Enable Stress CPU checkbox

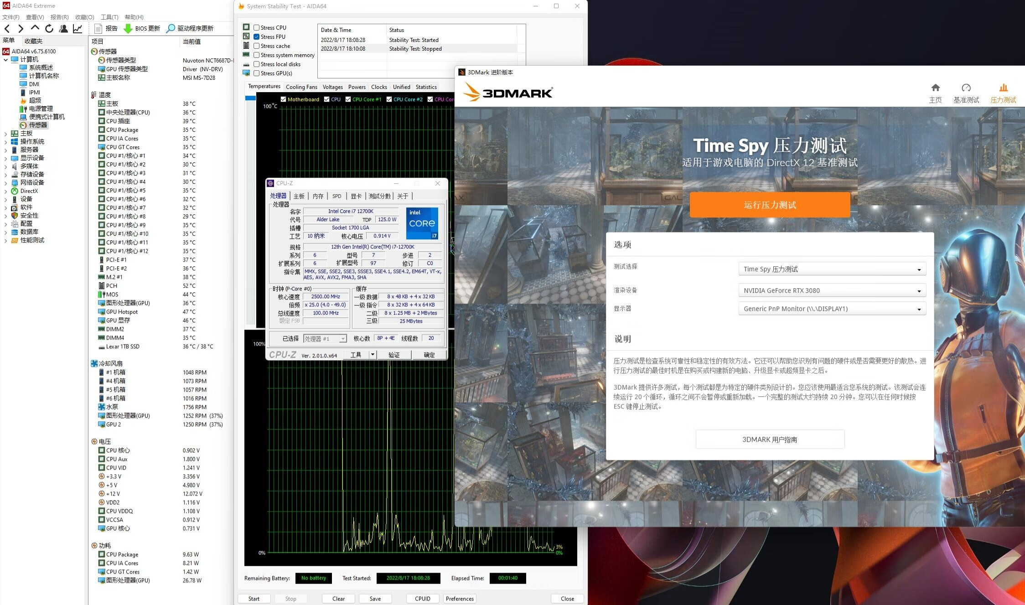(257, 28)
